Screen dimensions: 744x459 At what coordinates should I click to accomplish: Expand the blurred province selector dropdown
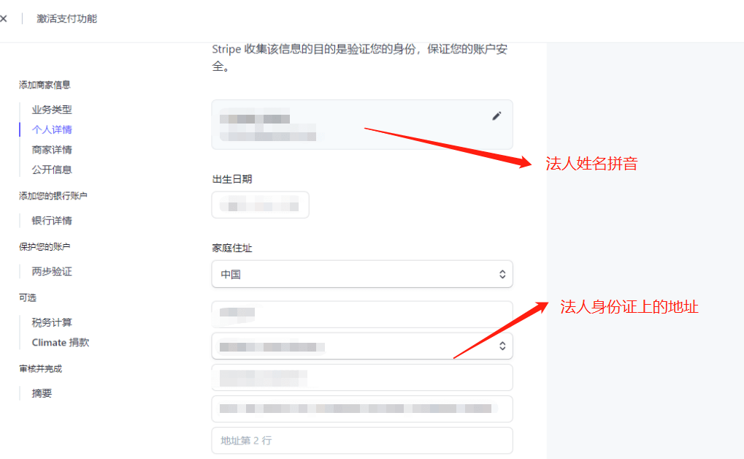pos(362,346)
